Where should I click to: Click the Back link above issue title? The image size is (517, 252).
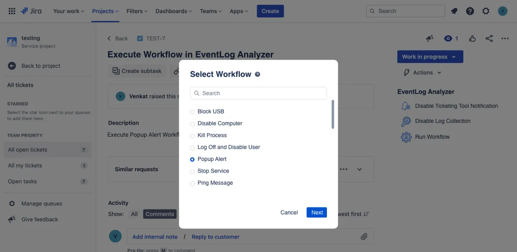118,39
